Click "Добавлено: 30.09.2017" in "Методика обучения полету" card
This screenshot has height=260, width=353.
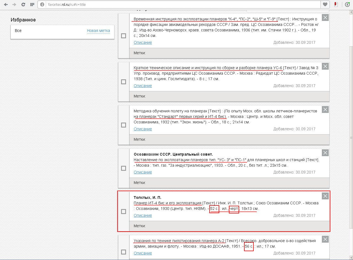pos(295,129)
